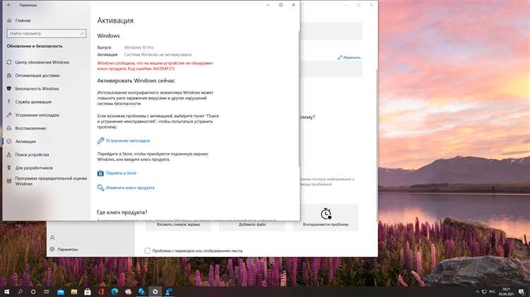530x297 pixels.
Task: Click the wrench icon beside troubleshoot link
Action: pos(100,140)
